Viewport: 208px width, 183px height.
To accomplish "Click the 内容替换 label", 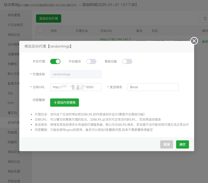I will pos(39,100).
